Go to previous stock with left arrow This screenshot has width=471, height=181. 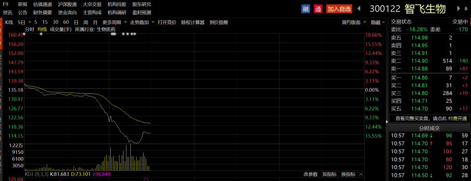[359, 9]
